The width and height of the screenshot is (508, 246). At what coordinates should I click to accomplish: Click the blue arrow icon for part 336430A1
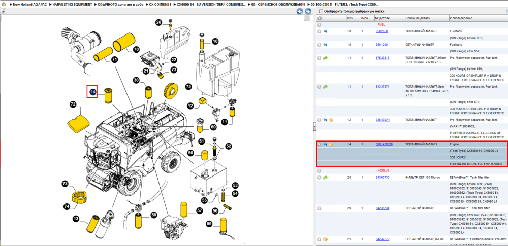point(325,120)
